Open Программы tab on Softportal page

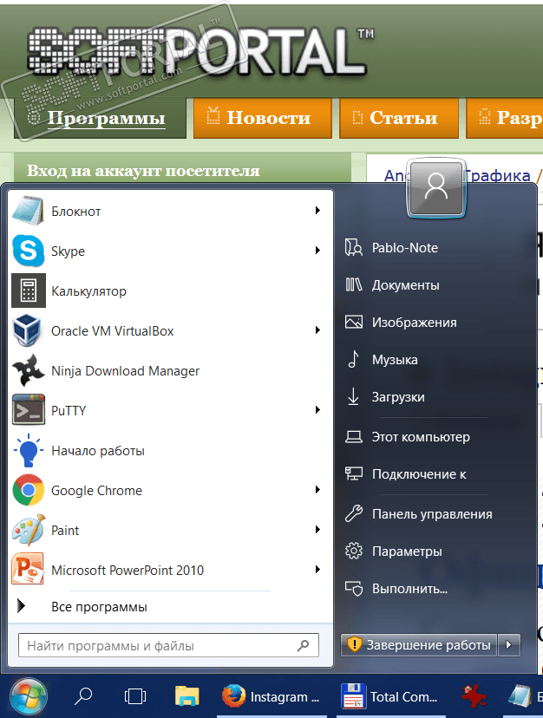[x=101, y=118]
